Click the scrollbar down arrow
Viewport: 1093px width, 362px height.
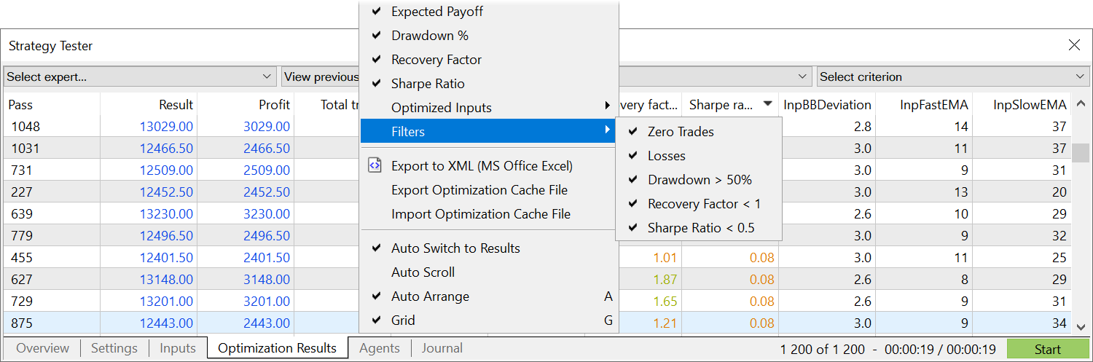[x=1080, y=327]
